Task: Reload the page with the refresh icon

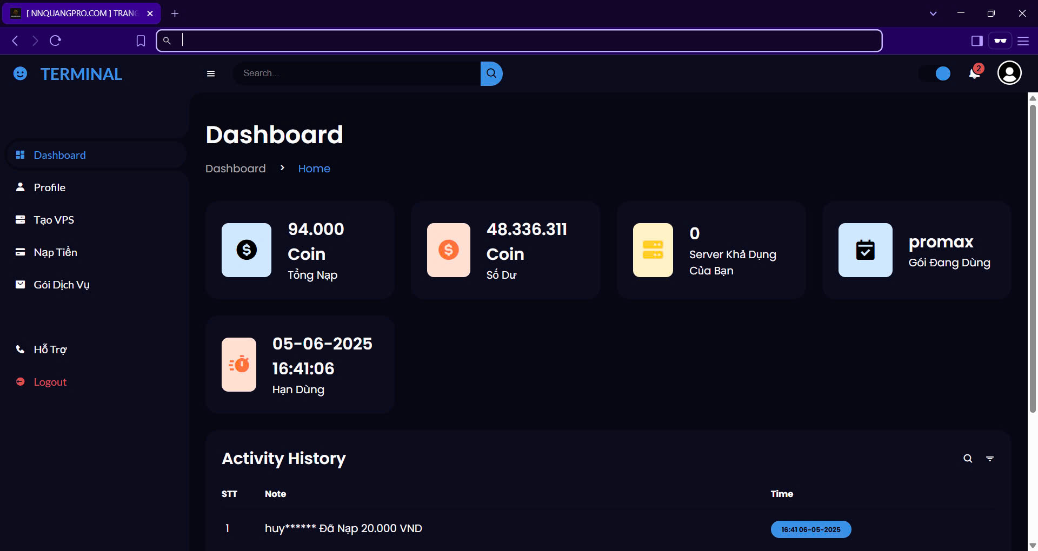Action: click(x=55, y=41)
